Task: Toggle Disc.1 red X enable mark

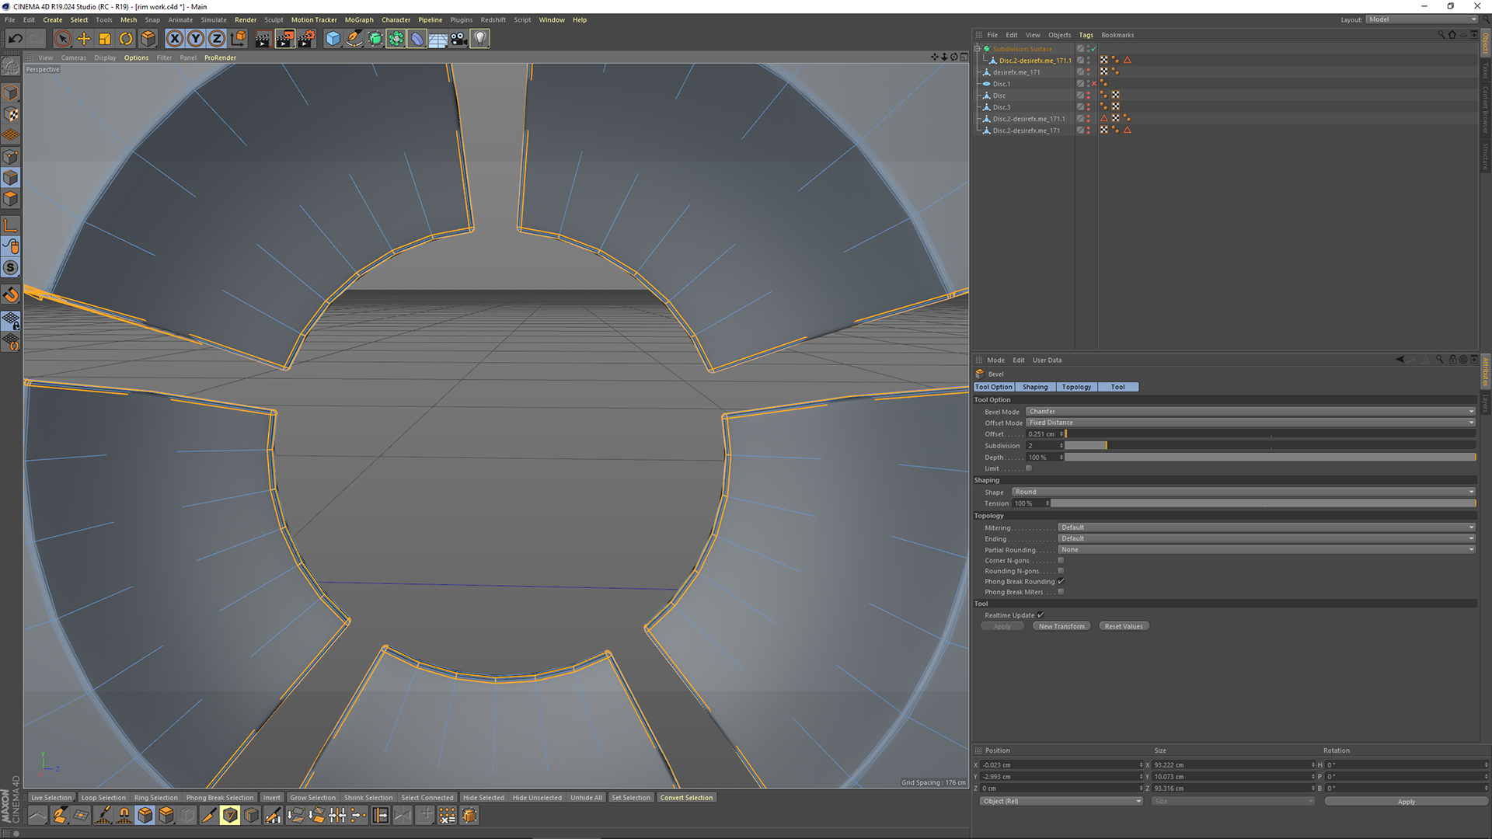Action: coord(1093,84)
